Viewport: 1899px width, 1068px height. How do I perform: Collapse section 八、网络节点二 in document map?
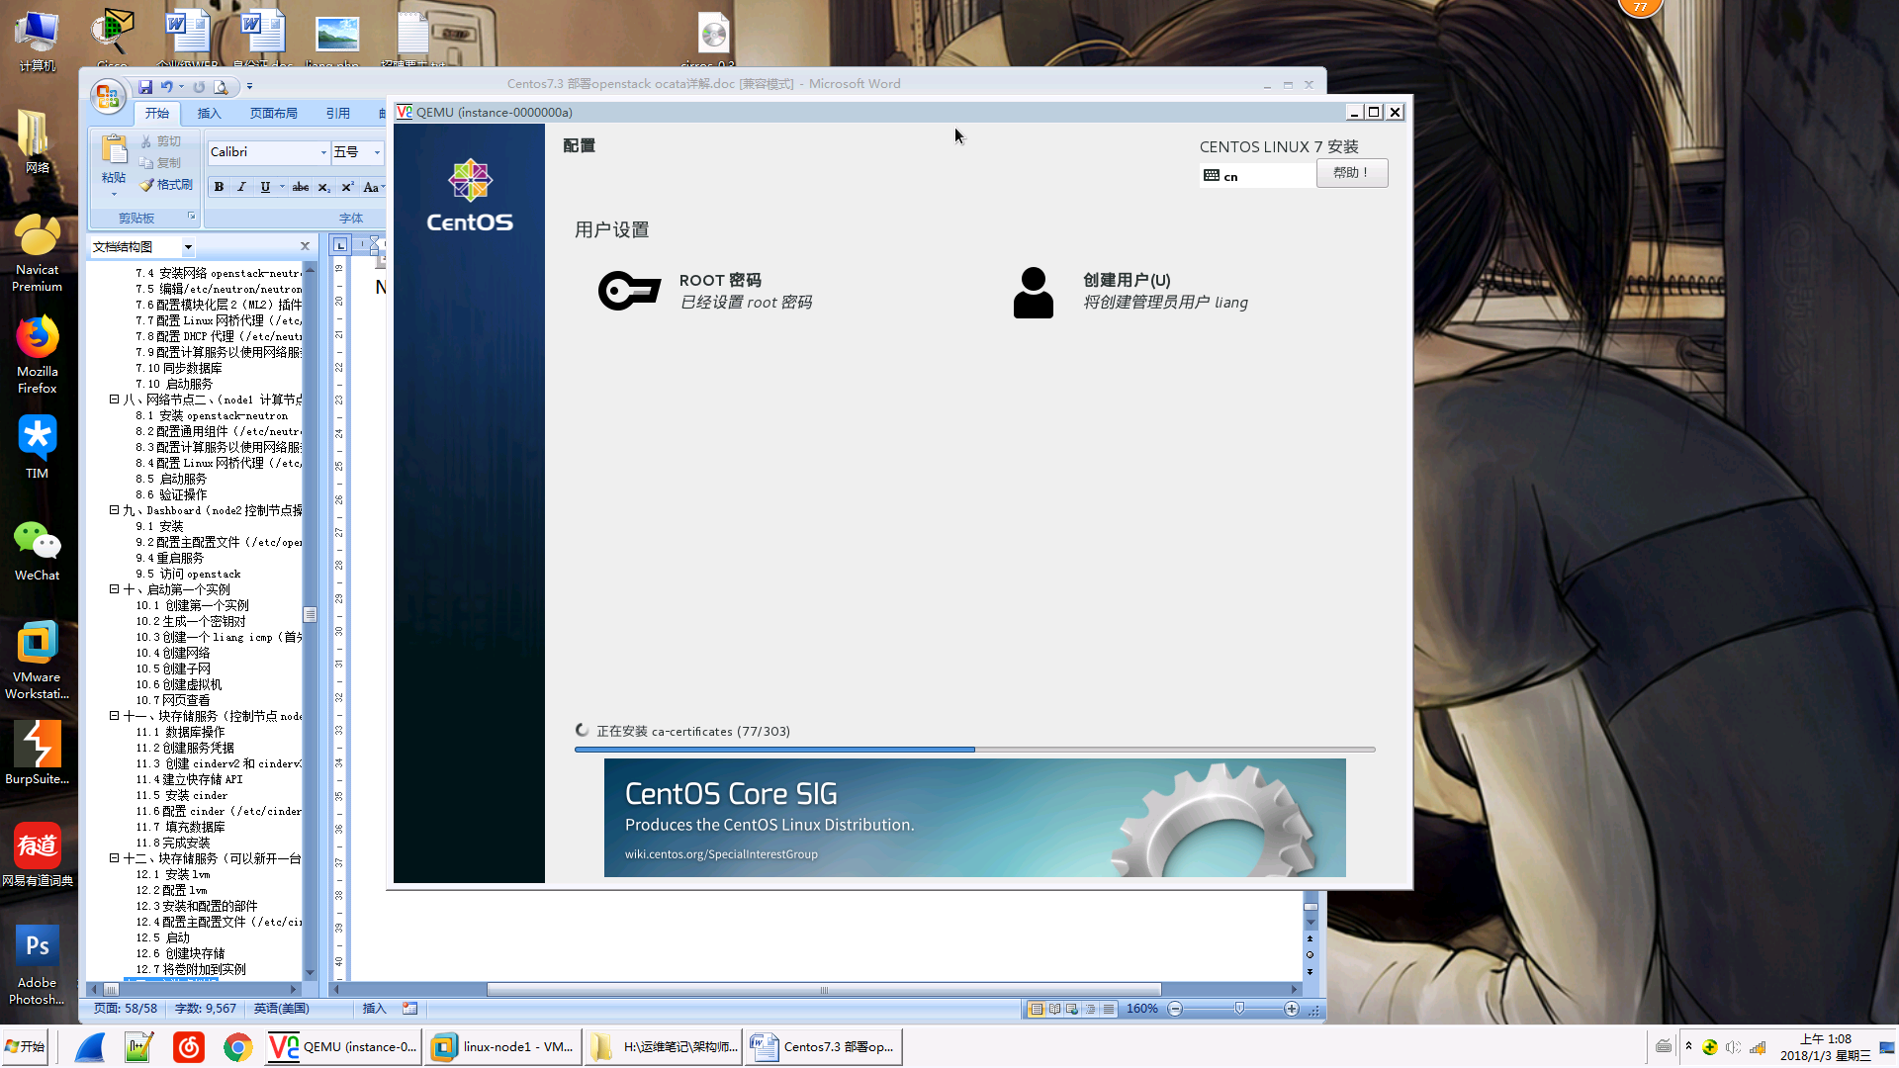tap(114, 400)
